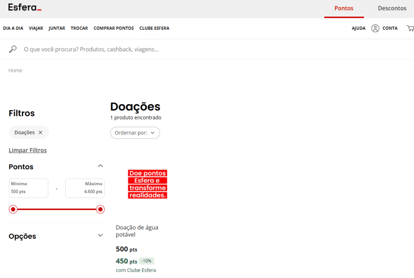Collapse the Pontos filter section
The image size is (414, 278).
100,166
